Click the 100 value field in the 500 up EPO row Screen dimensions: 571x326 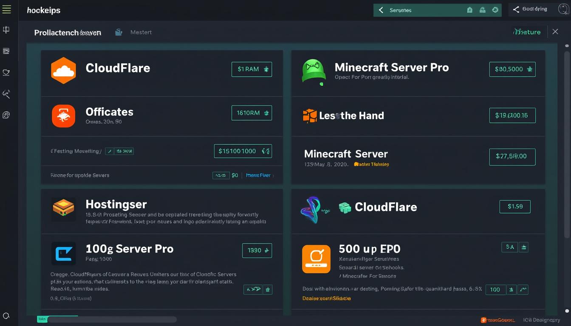[x=495, y=289]
